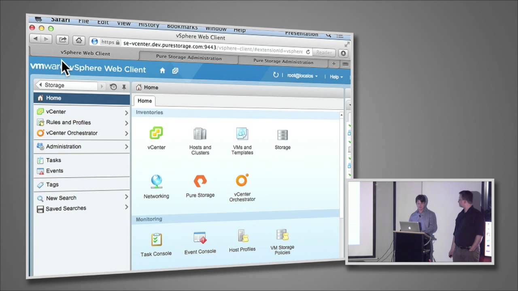This screenshot has height=291, width=518.
Task: Open the Safari Window menu
Action: click(x=216, y=28)
